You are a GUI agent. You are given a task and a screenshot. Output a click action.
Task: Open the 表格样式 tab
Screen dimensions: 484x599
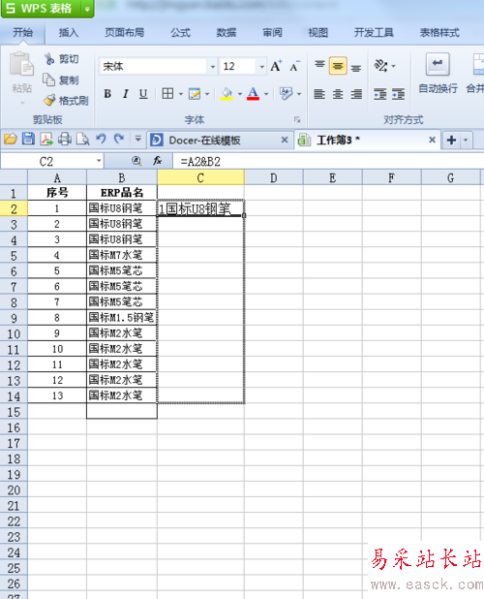(439, 33)
